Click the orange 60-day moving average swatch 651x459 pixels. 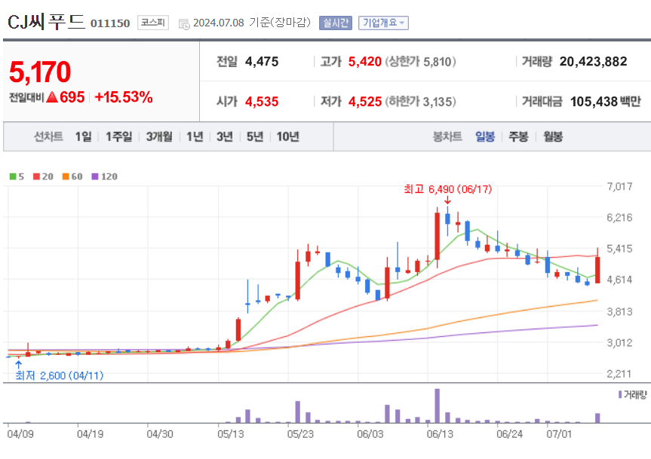(x=66, y=176)
